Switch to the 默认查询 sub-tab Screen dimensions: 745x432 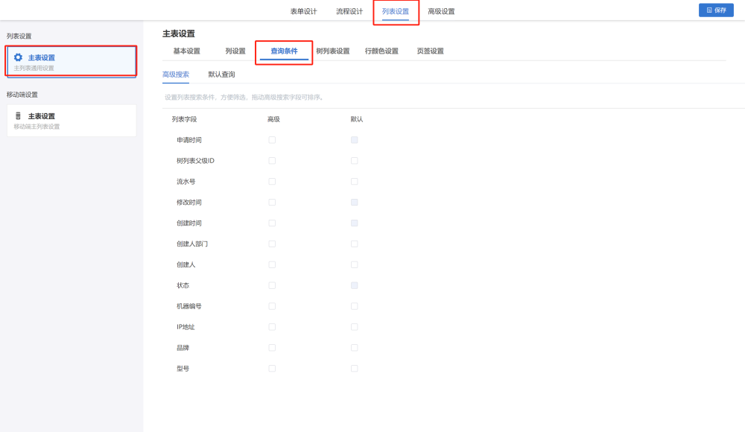(x=221, y=74)
